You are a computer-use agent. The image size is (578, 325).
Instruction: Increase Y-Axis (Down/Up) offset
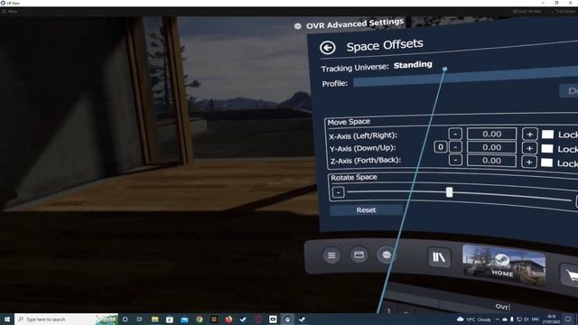click(x=529, y=148)
